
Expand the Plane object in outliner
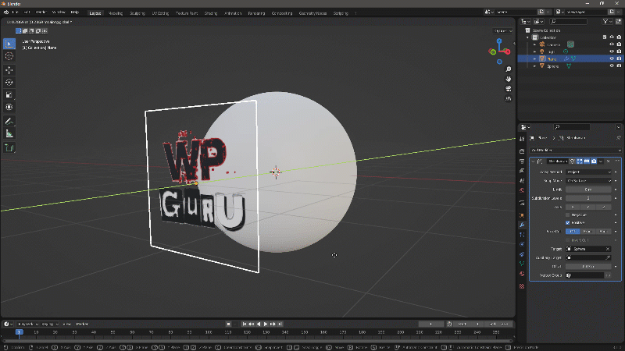[535, 59]
